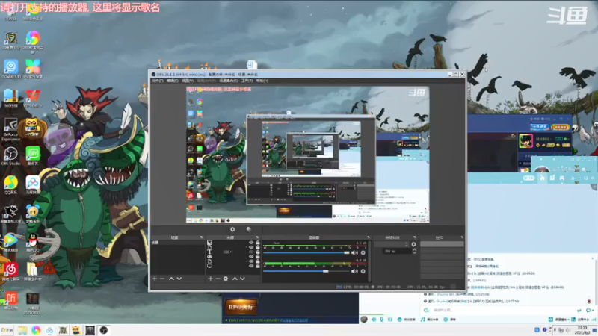Launch Tencent QQ penguin desktop icon
598x336 pixels.
pos(33,243)
